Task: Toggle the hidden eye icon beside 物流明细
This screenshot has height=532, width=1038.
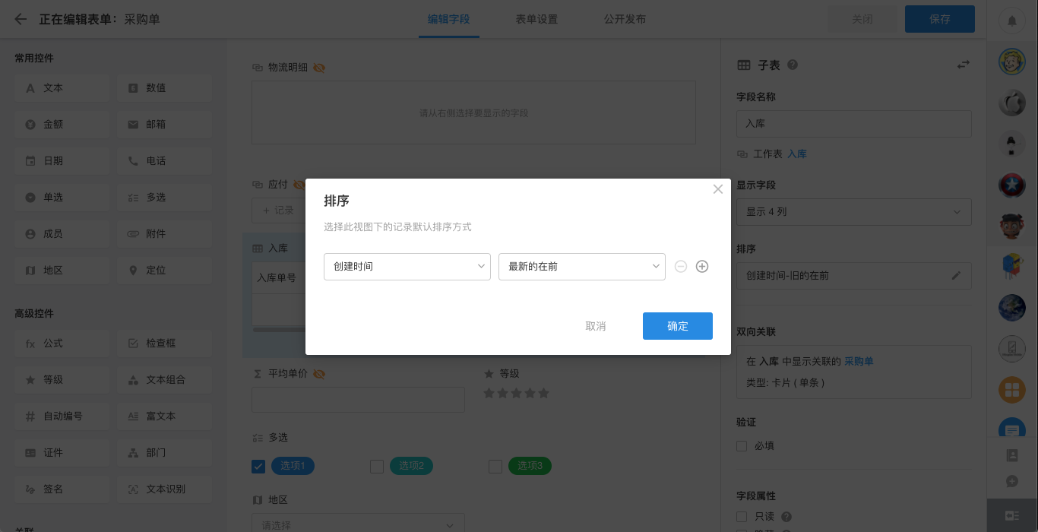Action: pyautogui.click(x=319, y=68)
